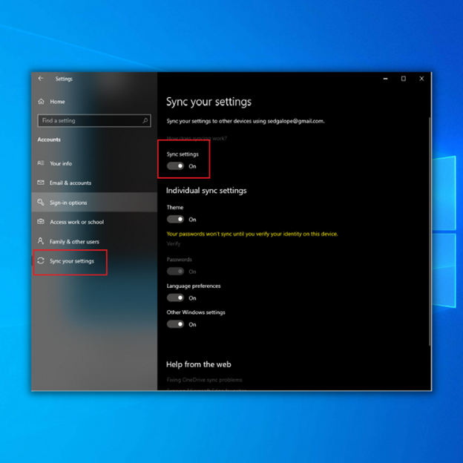The height and width of the screenshot is (463, 463).
Task: Toggle Language preferences sync switch
Action: [175, 298]
